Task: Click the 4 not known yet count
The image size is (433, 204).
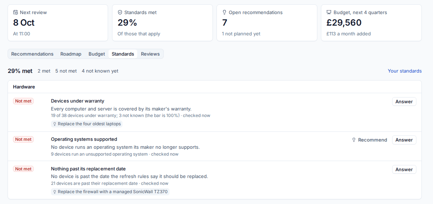Action: [100, 71]
